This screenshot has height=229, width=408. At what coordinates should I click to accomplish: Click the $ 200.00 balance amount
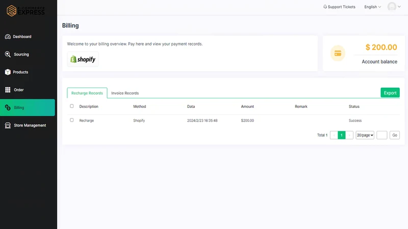381,47
